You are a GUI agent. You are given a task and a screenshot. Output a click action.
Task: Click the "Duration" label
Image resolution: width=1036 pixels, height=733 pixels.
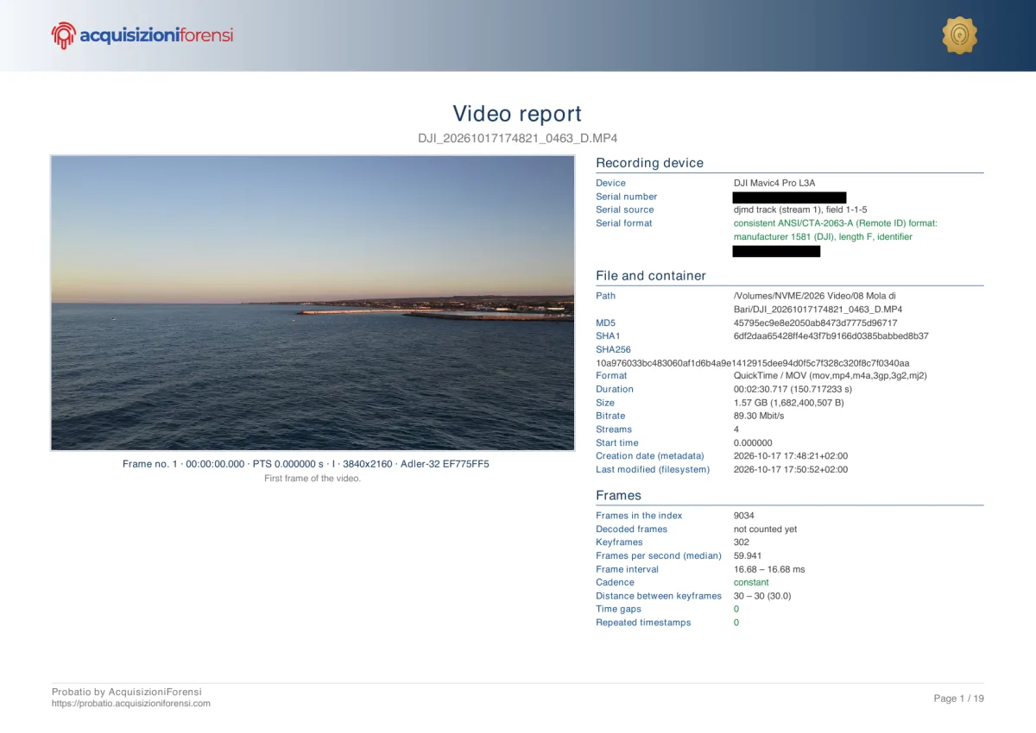(x=615, y=389)
